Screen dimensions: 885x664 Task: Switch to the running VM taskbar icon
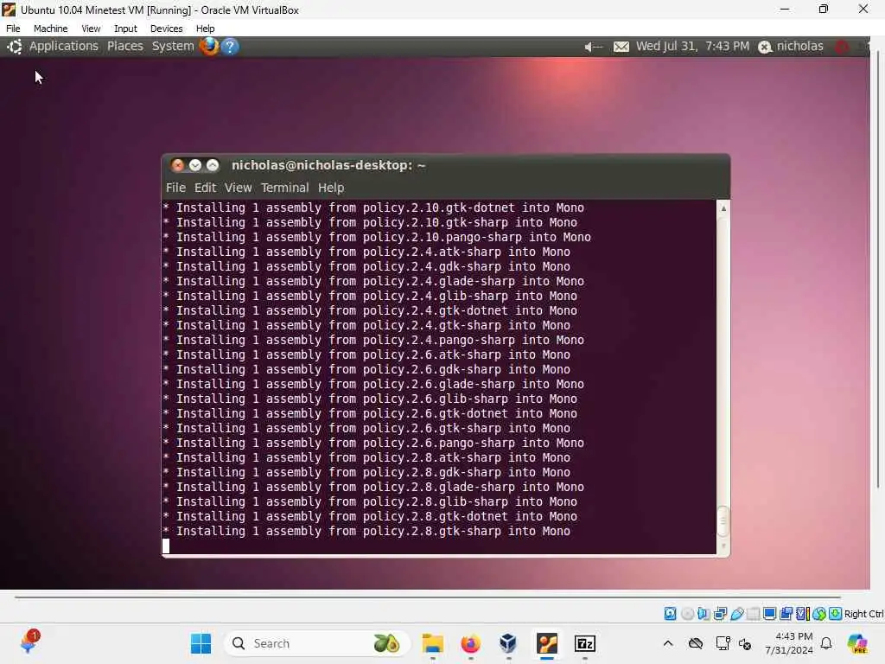point(547,643)
